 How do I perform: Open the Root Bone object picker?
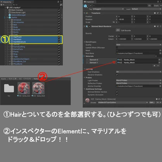coord(160,53)
